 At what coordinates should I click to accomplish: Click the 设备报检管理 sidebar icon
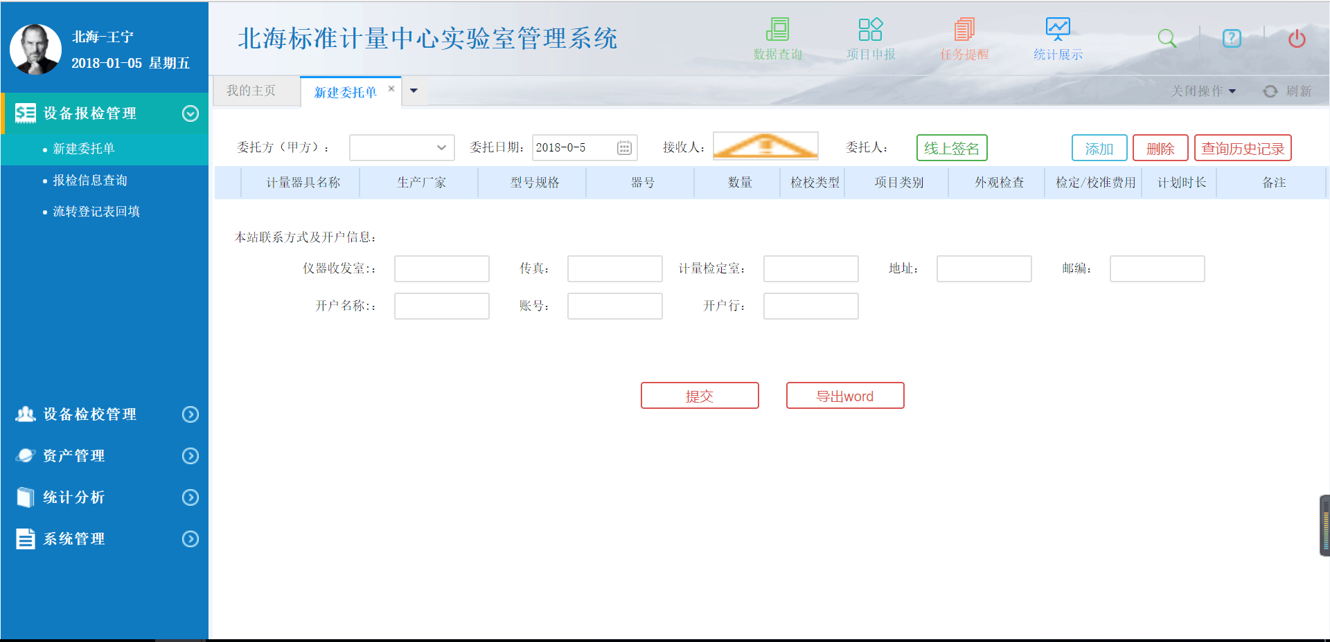[26, 113]
